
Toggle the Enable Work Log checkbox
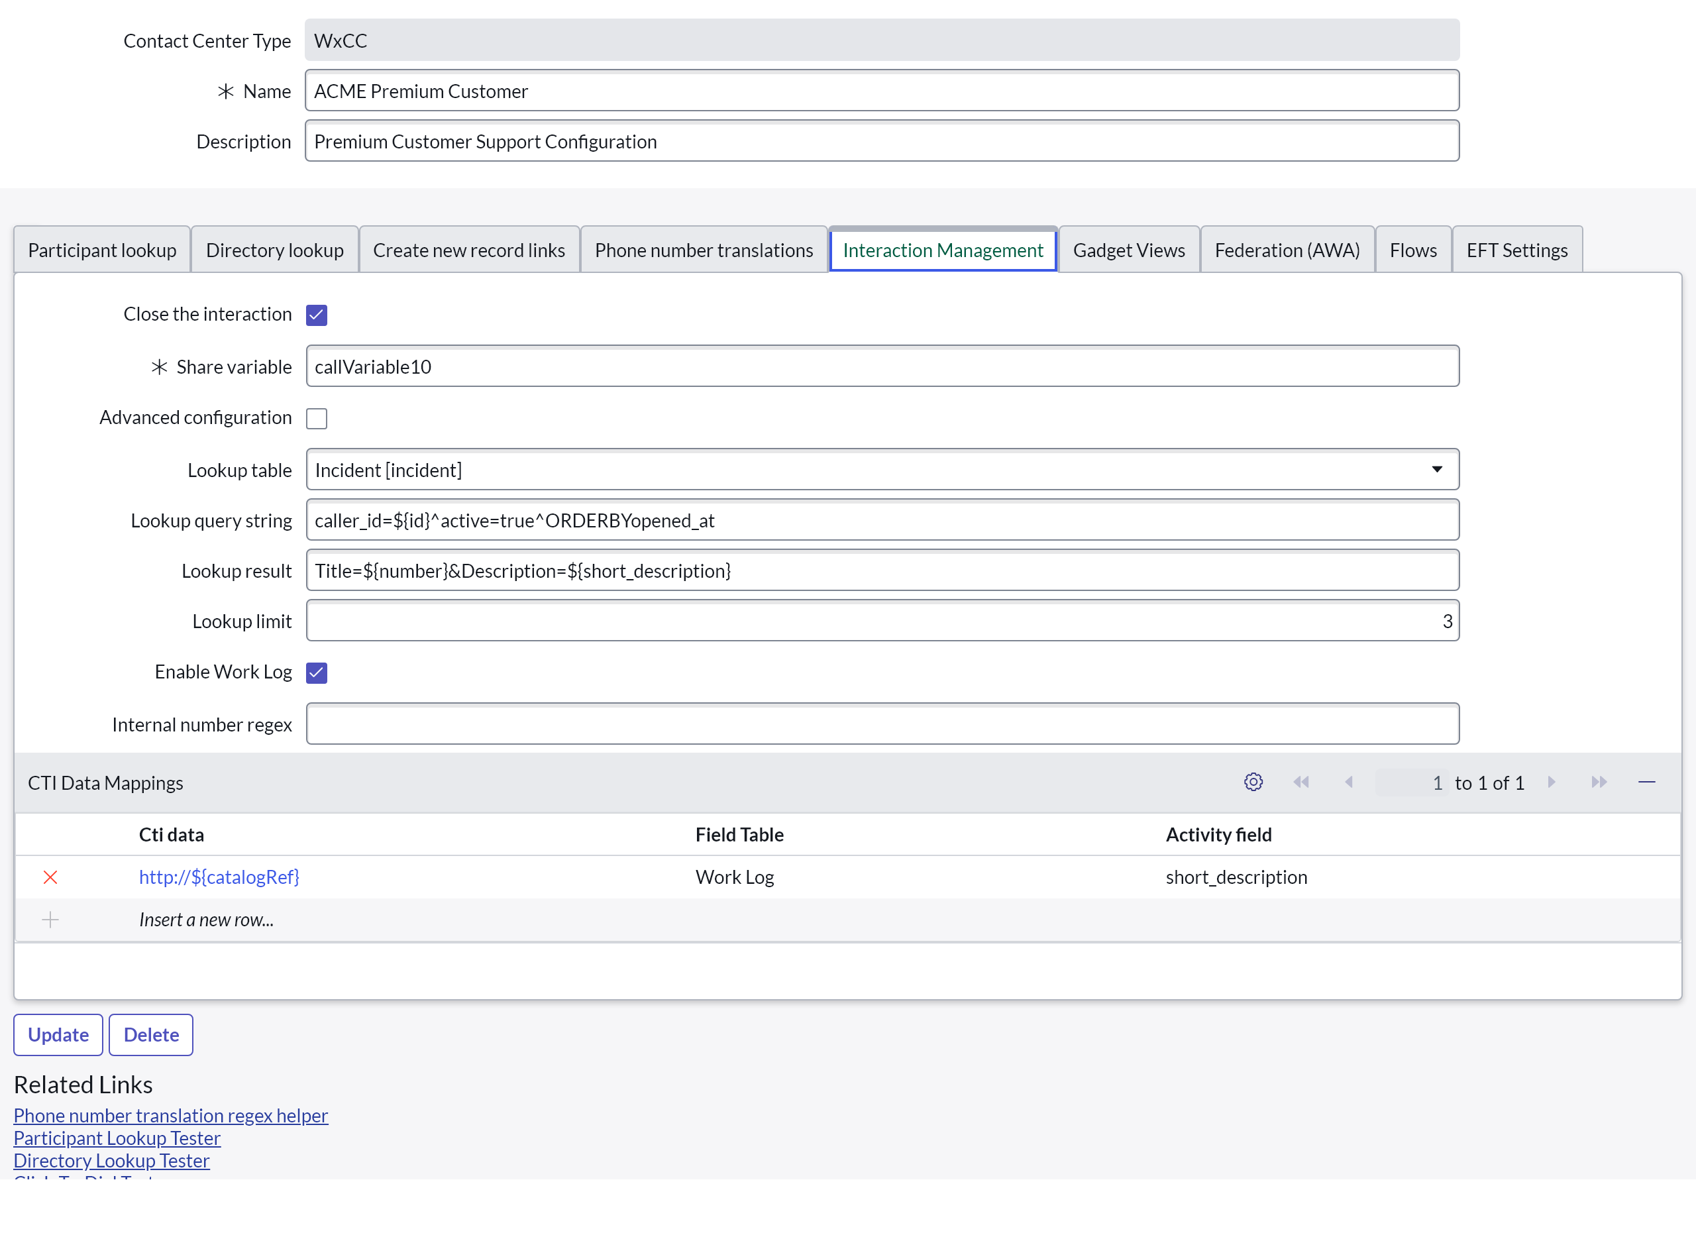tap(317, 673)
